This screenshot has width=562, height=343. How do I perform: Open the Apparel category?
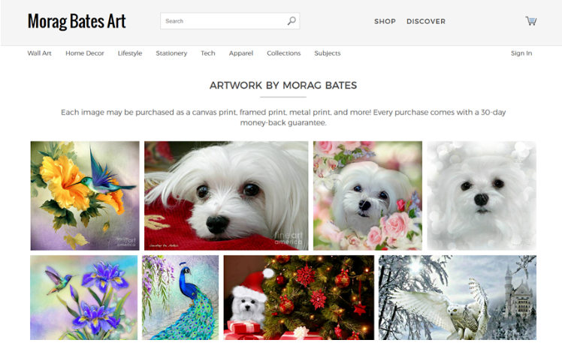point(241,53)
